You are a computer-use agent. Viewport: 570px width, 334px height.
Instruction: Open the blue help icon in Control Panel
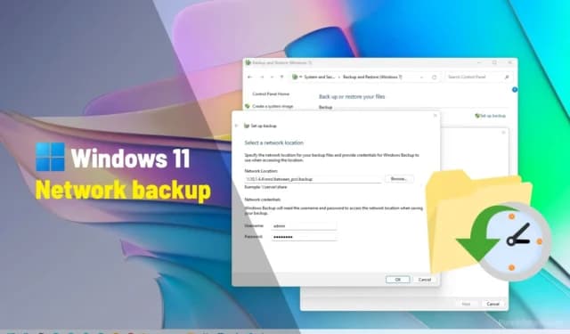(515, 89)
